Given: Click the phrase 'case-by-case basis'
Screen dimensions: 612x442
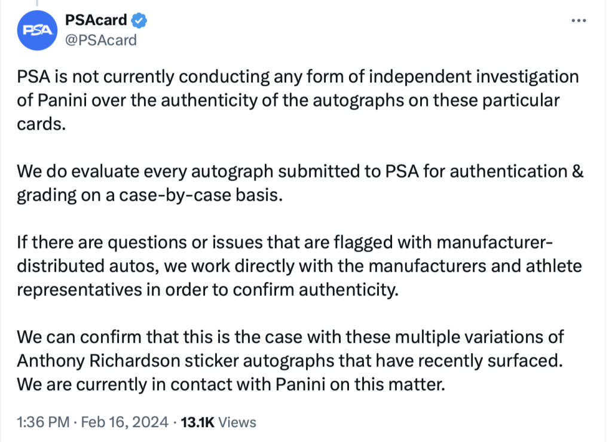Looking at the screenshot, I should click(201, 195).
